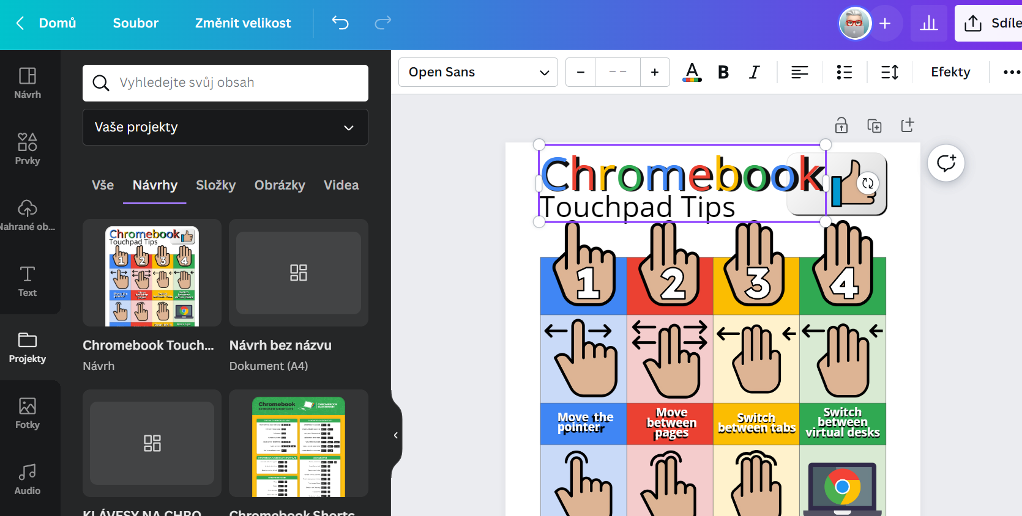Open the blank KLÁVESY NA CHRO design thumbnail

pyautogui.click(x=152, y=444)
